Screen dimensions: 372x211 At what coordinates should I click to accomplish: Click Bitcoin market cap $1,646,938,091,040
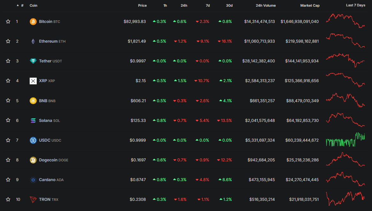(300, 22)
